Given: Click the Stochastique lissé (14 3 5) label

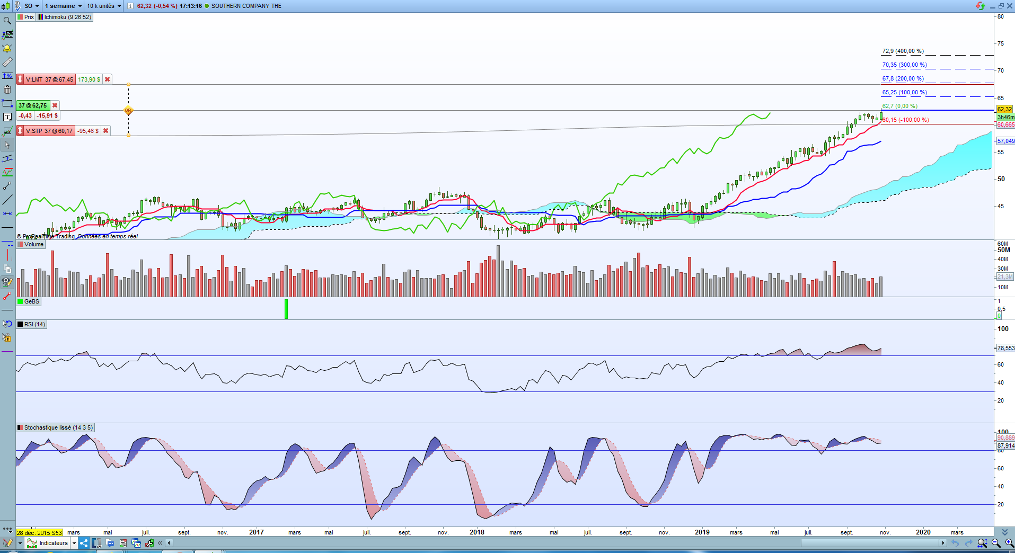Looking at the screenshot, I should tap(56, 427).
